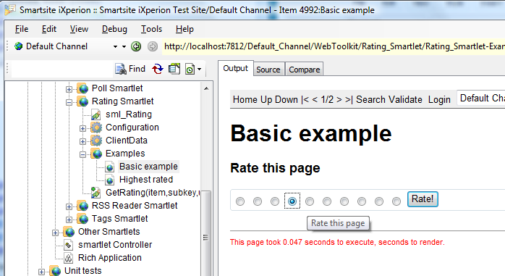Screen dimensions: 505x276
Task: Click the green back navigation arrow
Action: (136, 46)
